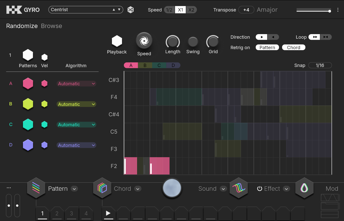Click the pink pattern A hexagon

28,84
